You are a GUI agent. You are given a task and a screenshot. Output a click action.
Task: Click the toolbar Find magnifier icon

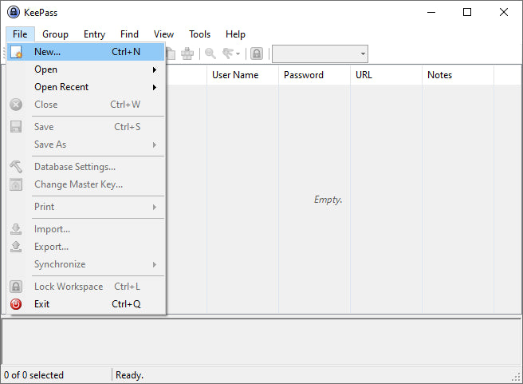click(x=210, y=53)
